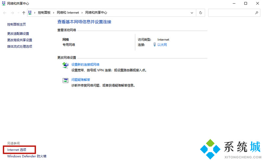The width and height of the screenshot is (263, 163).
Task: Click the Back navigation arrow
Action: coord(5,13)
